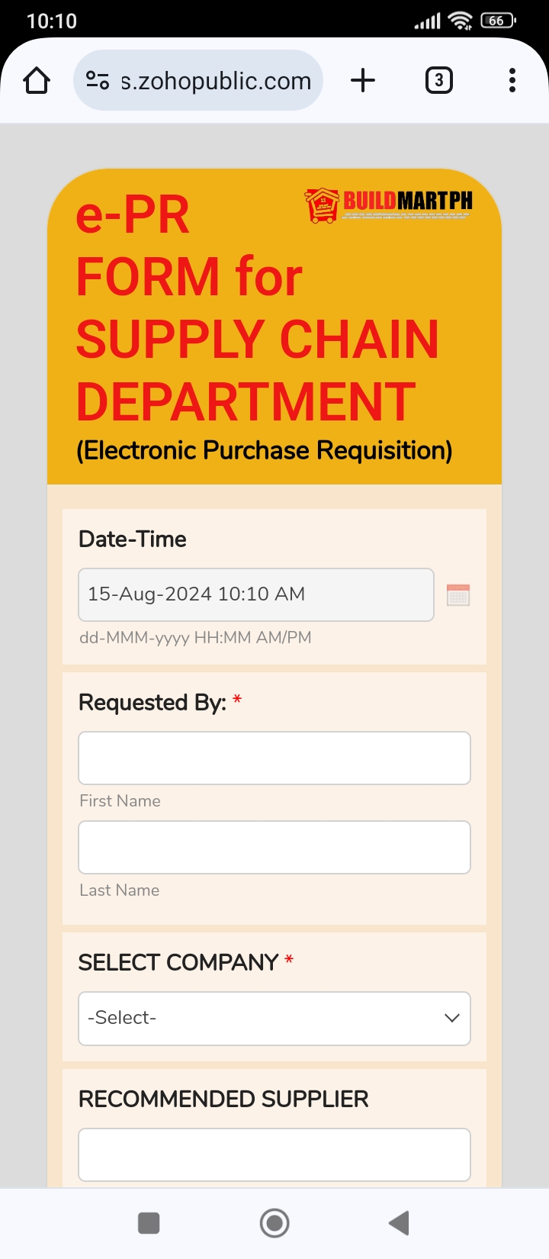549x1259 pixels.
Task: Click the SELECT COMPANY chevron arrow
Action: click(x=452, y=1018)
